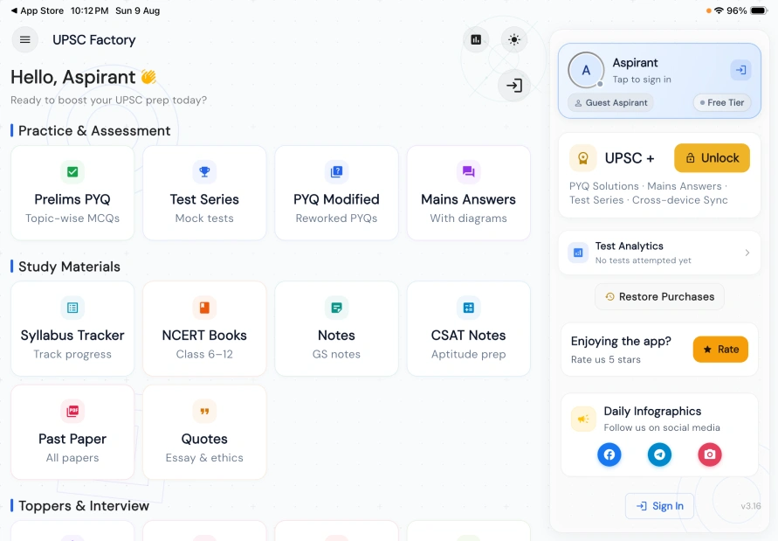Click the Toppers & Interview section heading
This screenshot has width=778, height=541.
click(84, 506)
